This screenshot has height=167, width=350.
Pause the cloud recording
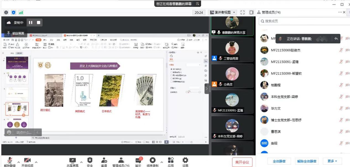[x=31, y=23]
